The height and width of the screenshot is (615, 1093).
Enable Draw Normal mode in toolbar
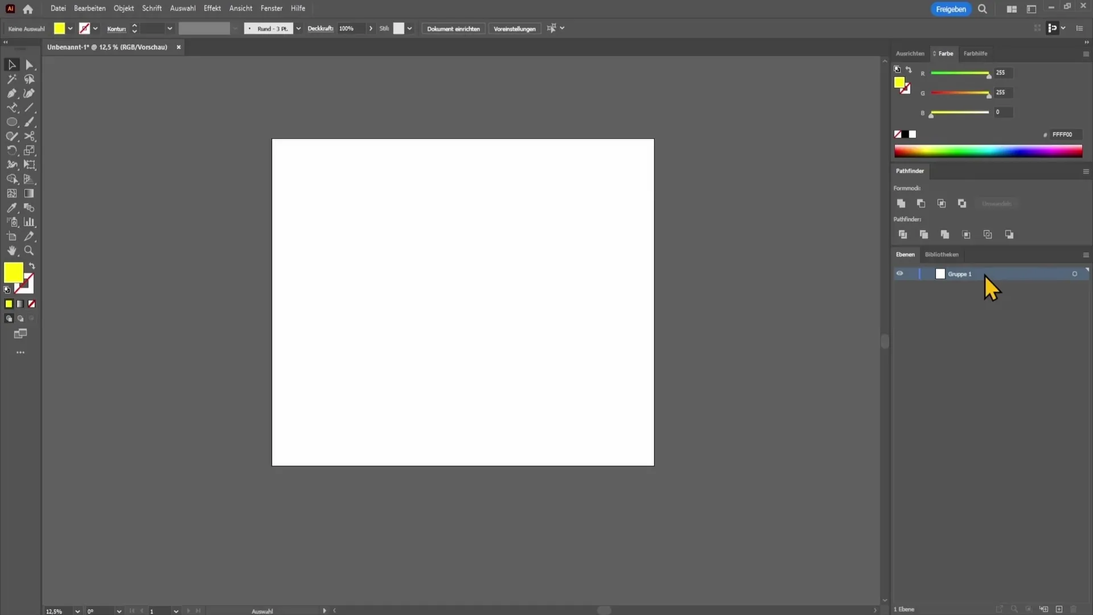click(9, 319)
